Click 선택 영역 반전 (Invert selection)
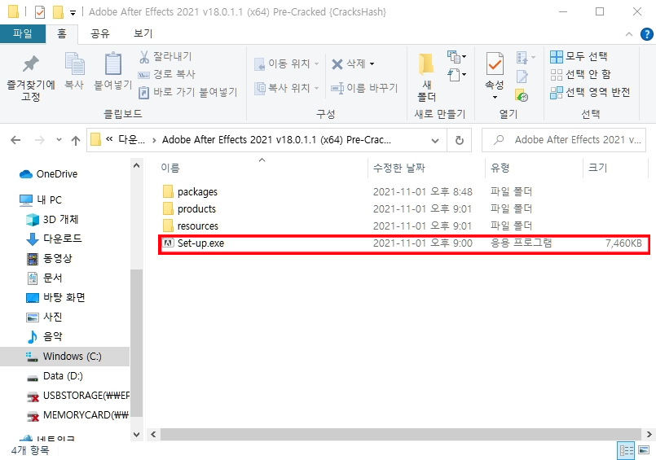Screen dimensions: 656x460 pos(590,92)
